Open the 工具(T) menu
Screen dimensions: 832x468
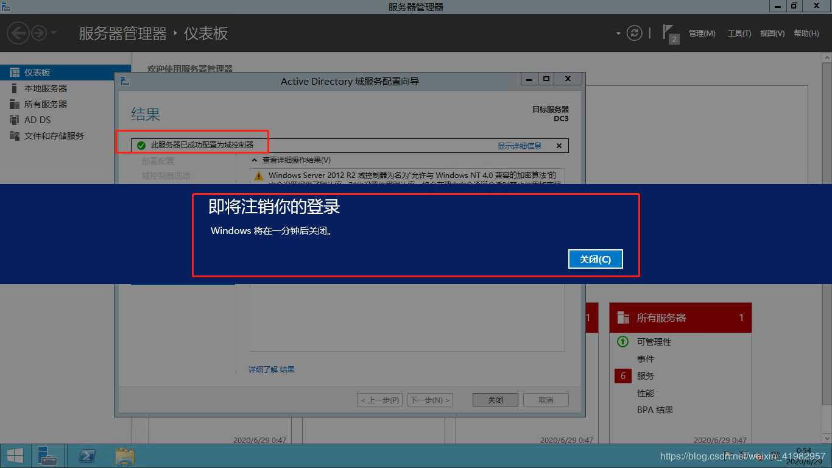click(x=739, y=34)
